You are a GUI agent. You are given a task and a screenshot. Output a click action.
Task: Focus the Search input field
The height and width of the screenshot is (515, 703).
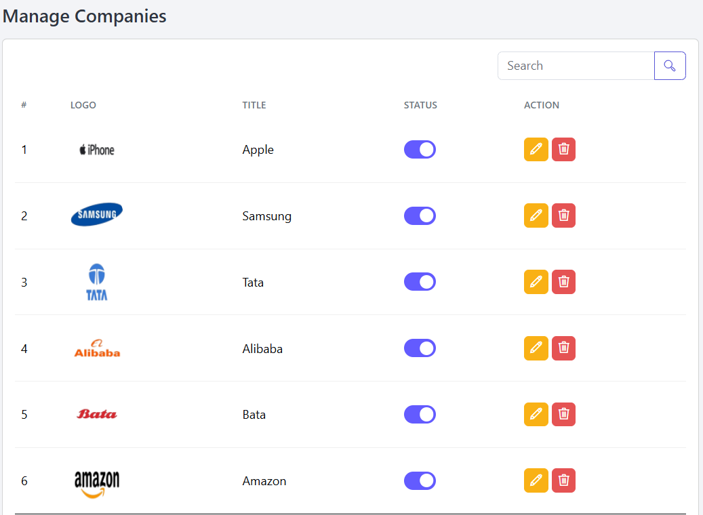[x=576, y=66]
